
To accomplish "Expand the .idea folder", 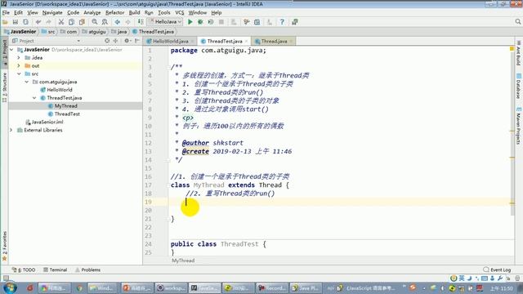I will (x=19, y=58).
